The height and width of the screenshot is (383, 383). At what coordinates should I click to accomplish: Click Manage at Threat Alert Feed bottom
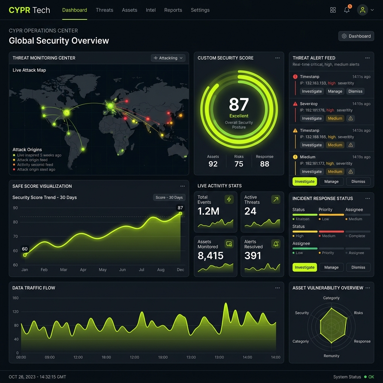click(331, 181)
